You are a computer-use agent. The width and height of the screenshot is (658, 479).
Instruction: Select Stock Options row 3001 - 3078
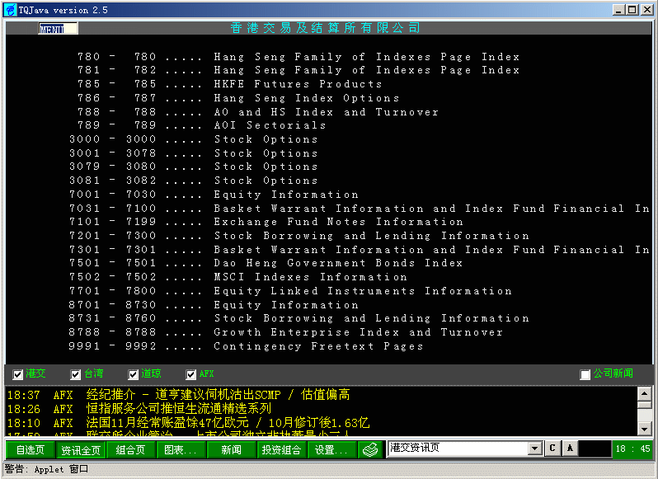point(194,153)
